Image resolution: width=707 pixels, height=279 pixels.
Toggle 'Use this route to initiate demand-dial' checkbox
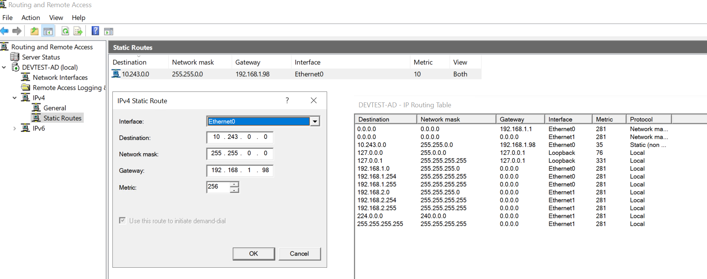click(122, 221)
